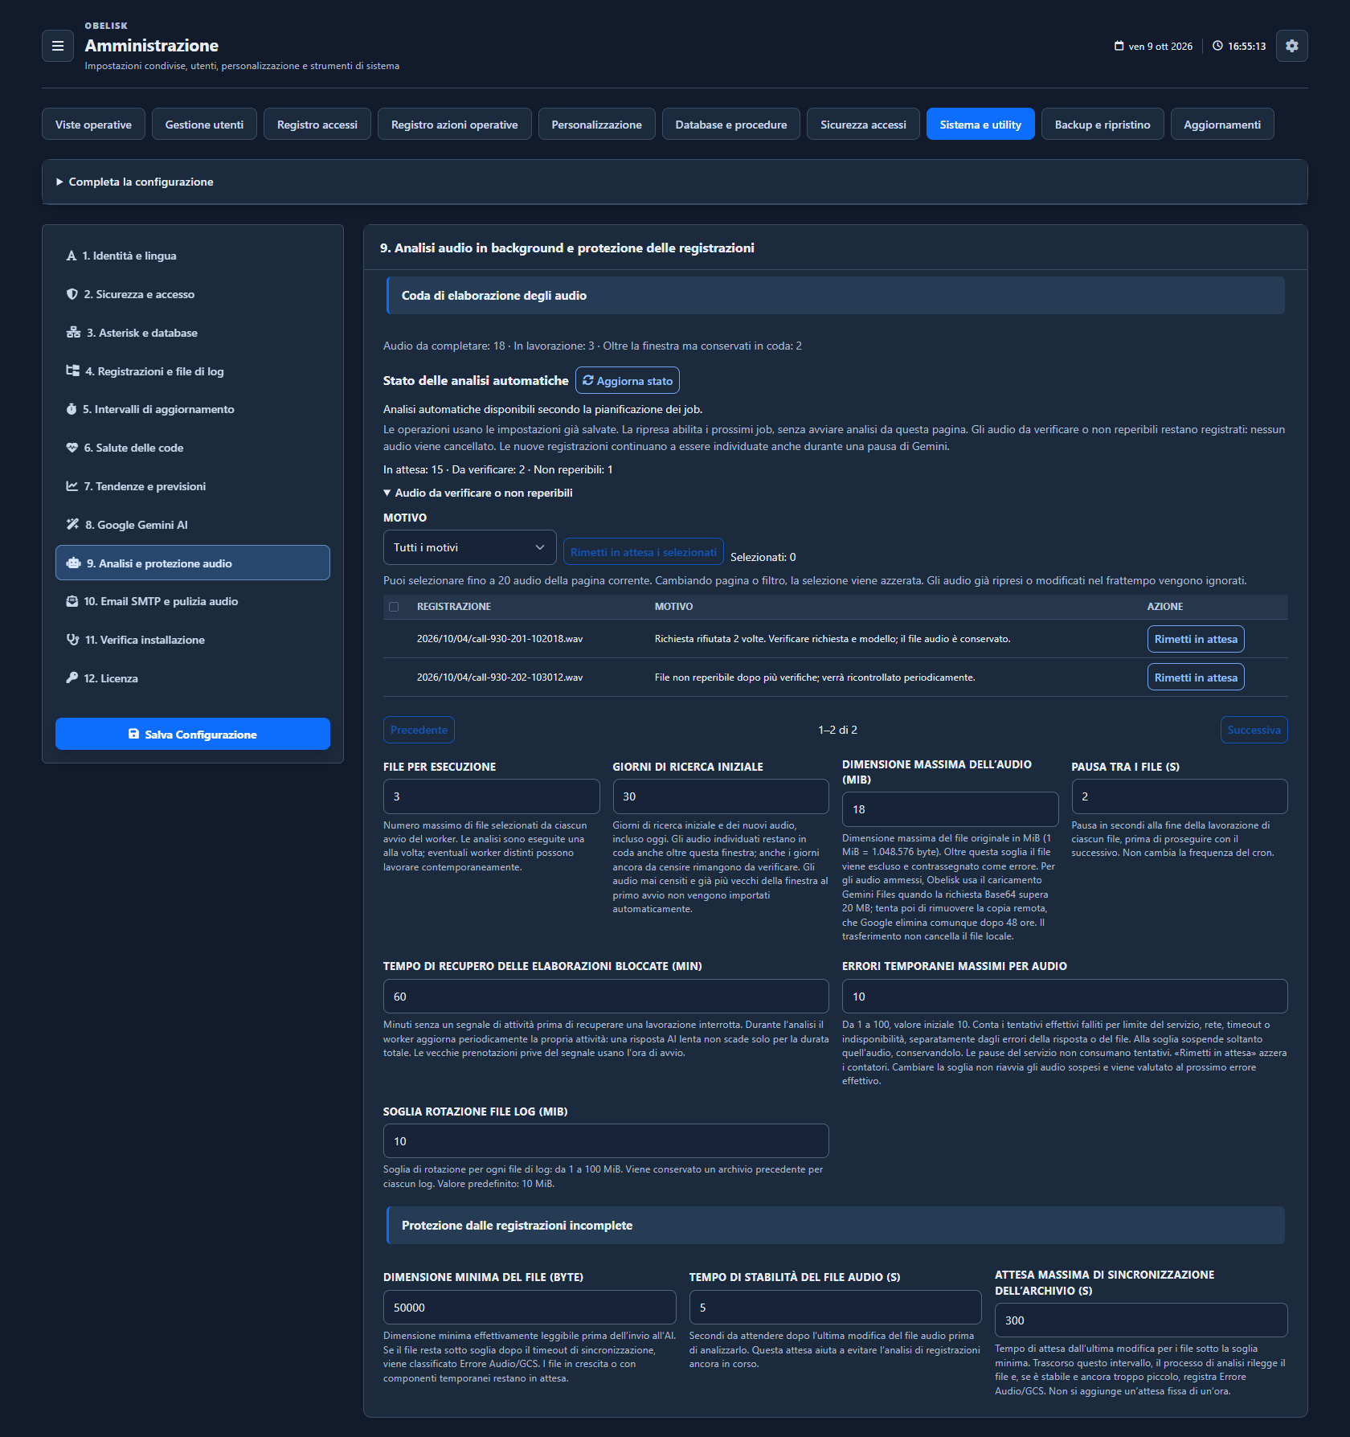Open the Database e procedure tab
Image resolution: width=1350 pixels, height=1437 pixels.
pyautogui.click(x=731, y=125)
